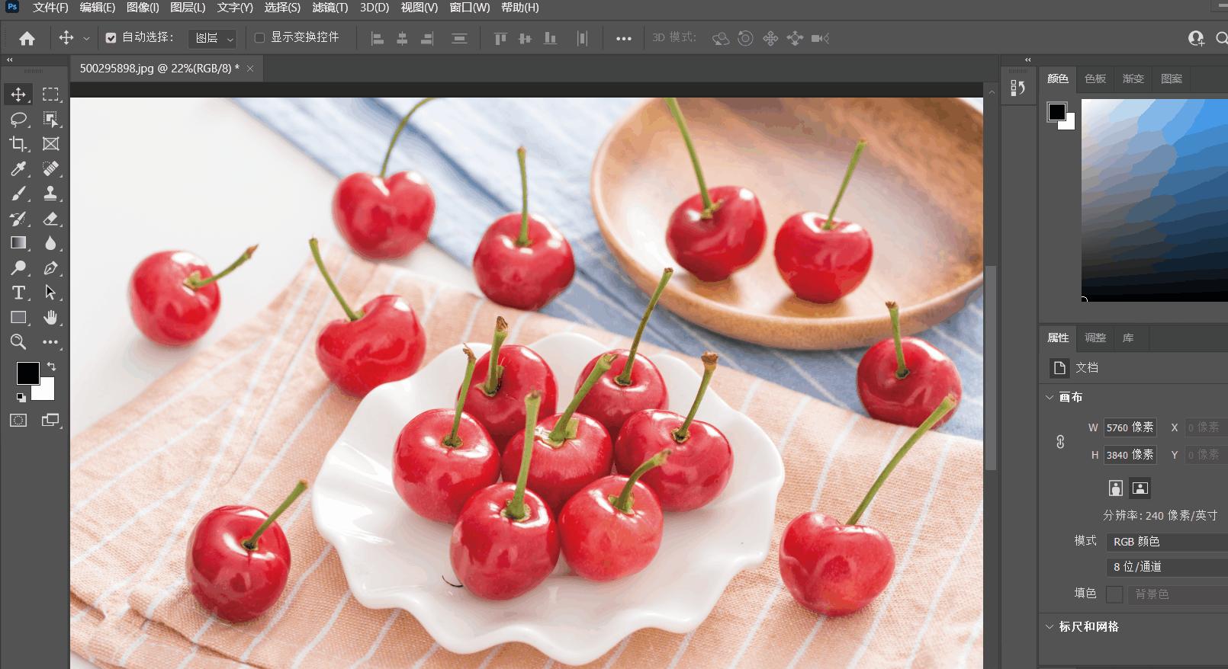Screen dimensions: 1228x669
Task: Select the Spot Healing Brush tool
Action: 50,168
